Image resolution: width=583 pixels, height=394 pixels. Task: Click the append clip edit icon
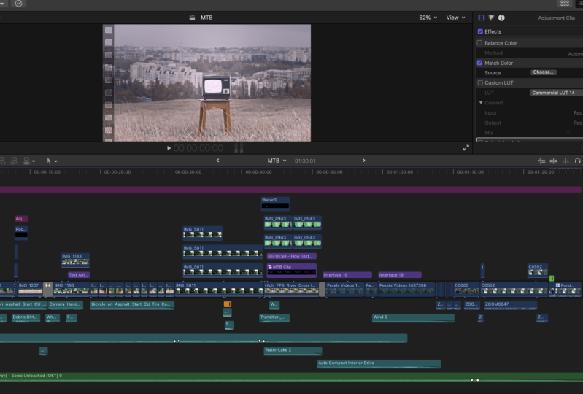pyautogui.click(x=14, y=161)
